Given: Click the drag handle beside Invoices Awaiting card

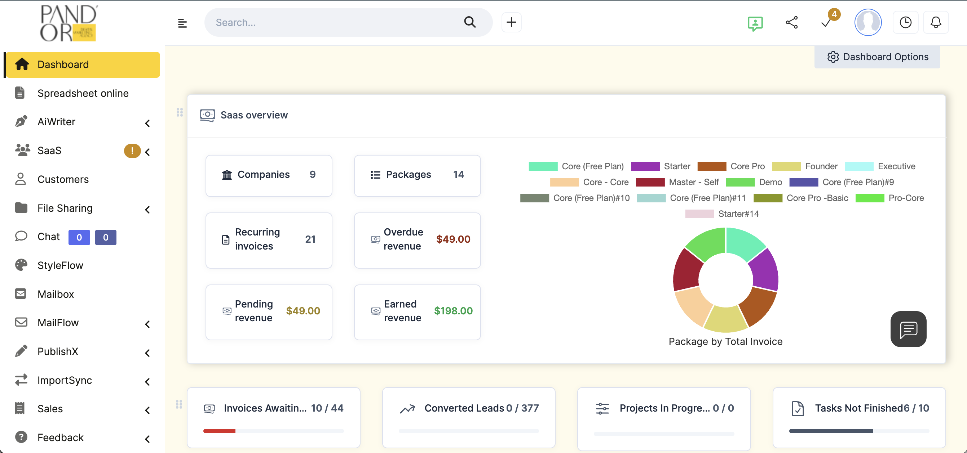Looking at the screenshot, I should click(179, 404).
